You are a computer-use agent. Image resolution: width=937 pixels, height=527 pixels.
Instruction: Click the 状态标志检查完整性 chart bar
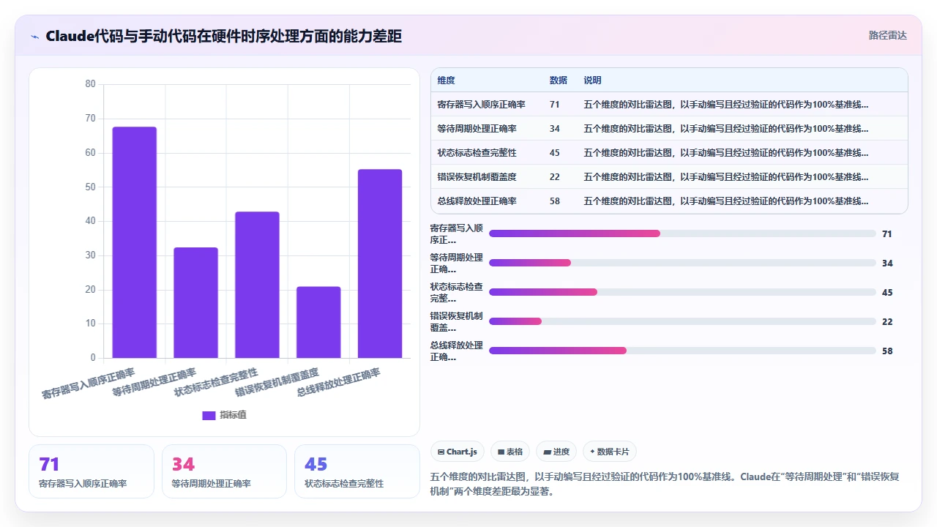point(257,285)
